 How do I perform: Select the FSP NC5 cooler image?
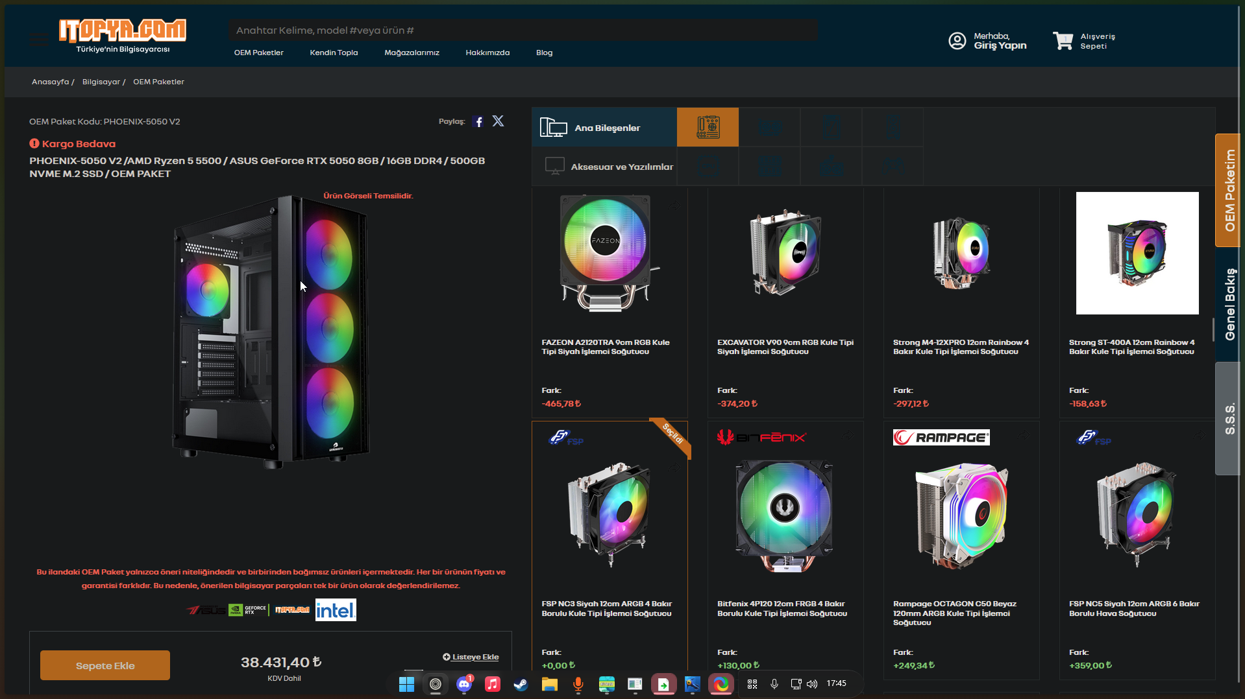click(1136, 515)
